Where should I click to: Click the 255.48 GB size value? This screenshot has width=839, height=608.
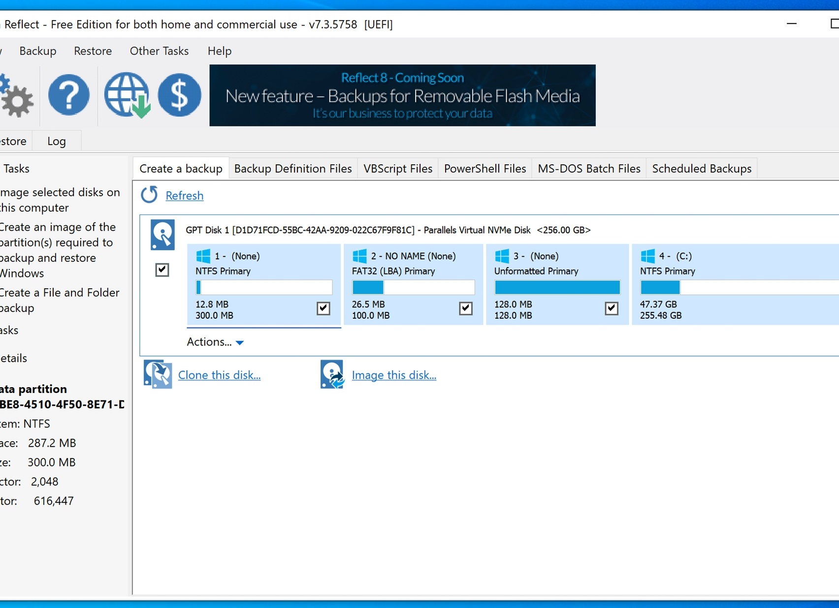pos(661,316)
